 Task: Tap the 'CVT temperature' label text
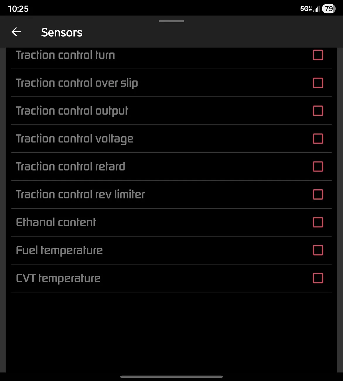click(58, 278)
